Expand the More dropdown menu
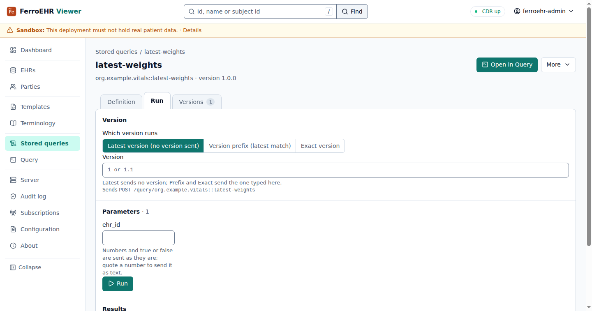Image resolution: width=592 pixels, height=311 pixels. (x=558, y=65)
